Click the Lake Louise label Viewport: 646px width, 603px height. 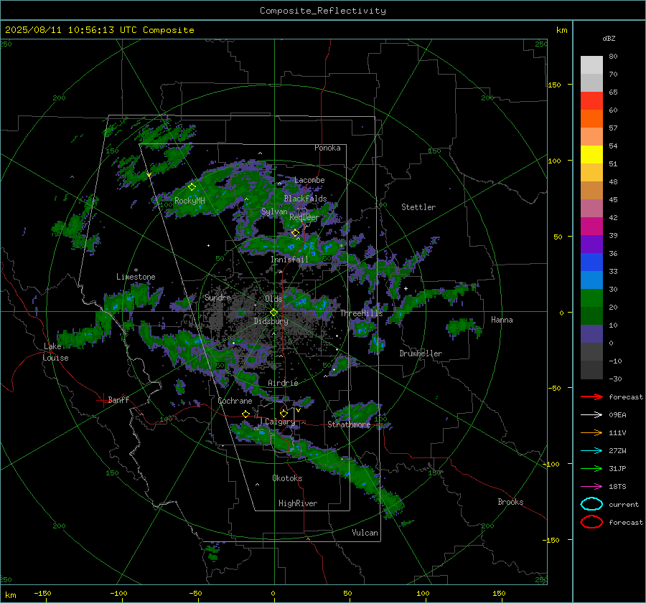56,352
